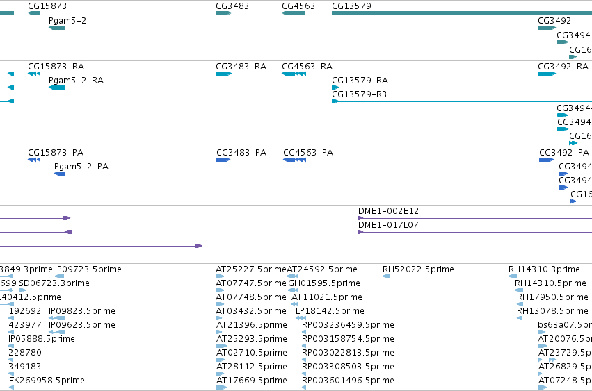The image size is (592, 391).
Task: Open EST label IP09823.5prime
Action: pyautogui.click(x=82, y=311)
